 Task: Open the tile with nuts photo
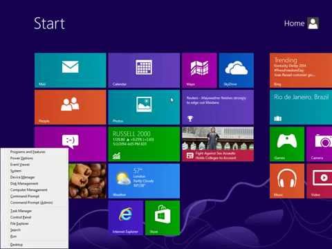click(x=87, y=181)
